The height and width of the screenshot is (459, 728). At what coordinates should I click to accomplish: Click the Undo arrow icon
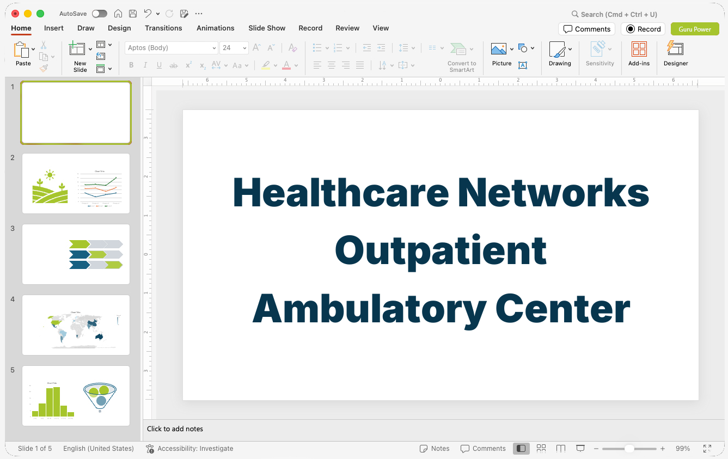tap(148, 14)
